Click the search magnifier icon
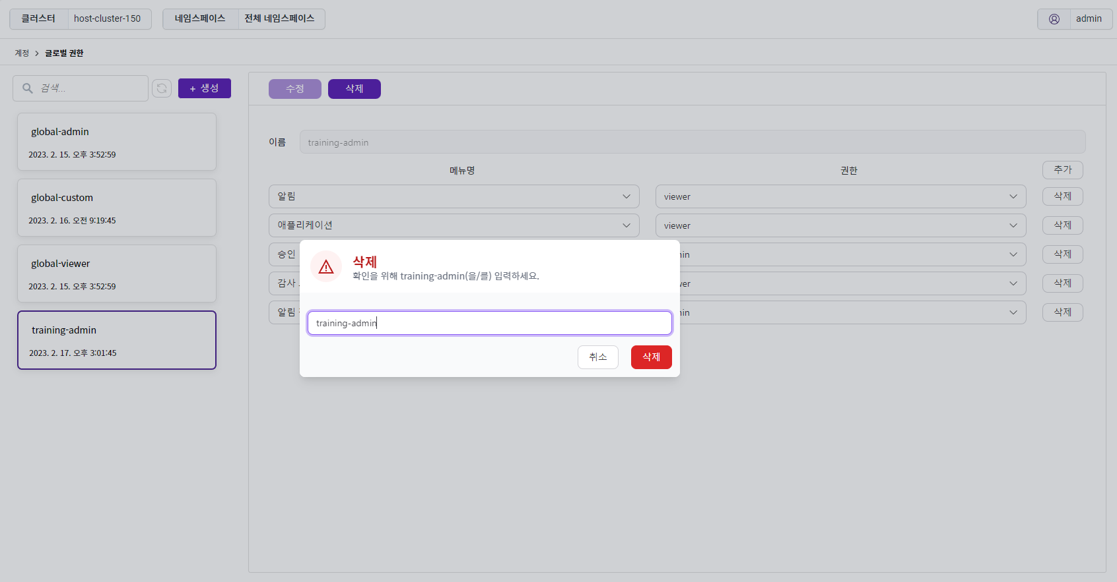This screenshot has height=582, width=1117. pyautogui.click(x=28, y=88)
